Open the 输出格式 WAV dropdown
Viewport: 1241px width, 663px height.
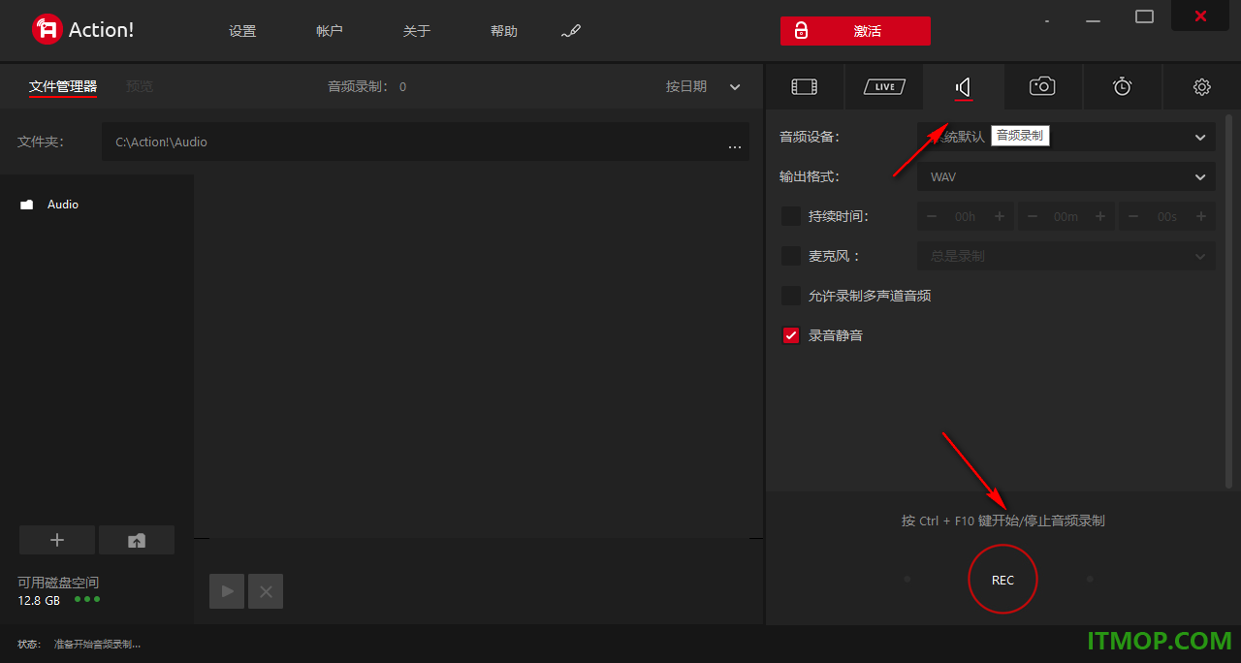click(x=1066, y=176)
